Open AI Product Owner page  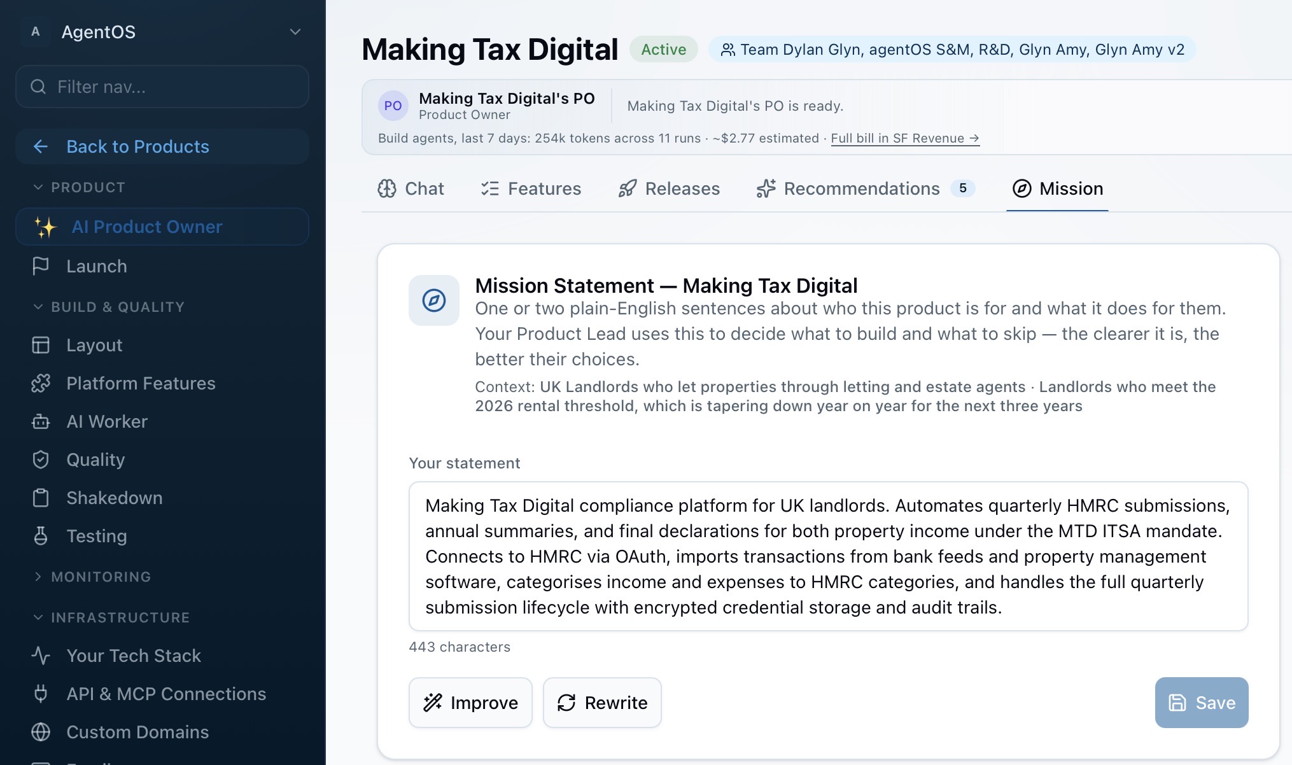(162, 227)
